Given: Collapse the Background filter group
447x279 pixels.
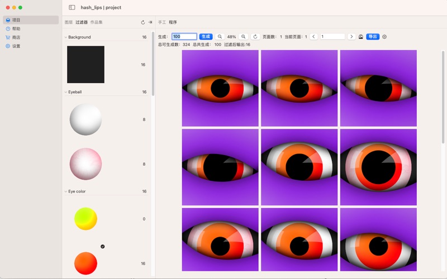Looking at the screenshot, I should (x=65, y=37).
